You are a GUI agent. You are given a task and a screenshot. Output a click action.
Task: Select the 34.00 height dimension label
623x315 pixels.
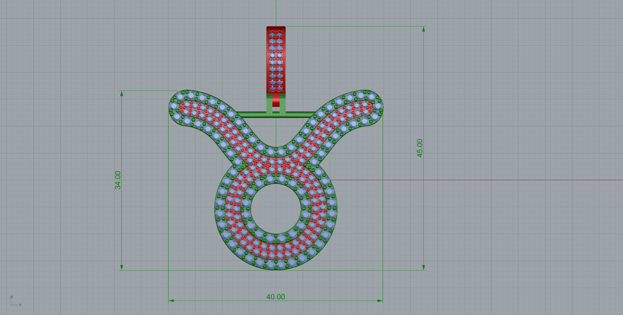click(x=118, y=180)
